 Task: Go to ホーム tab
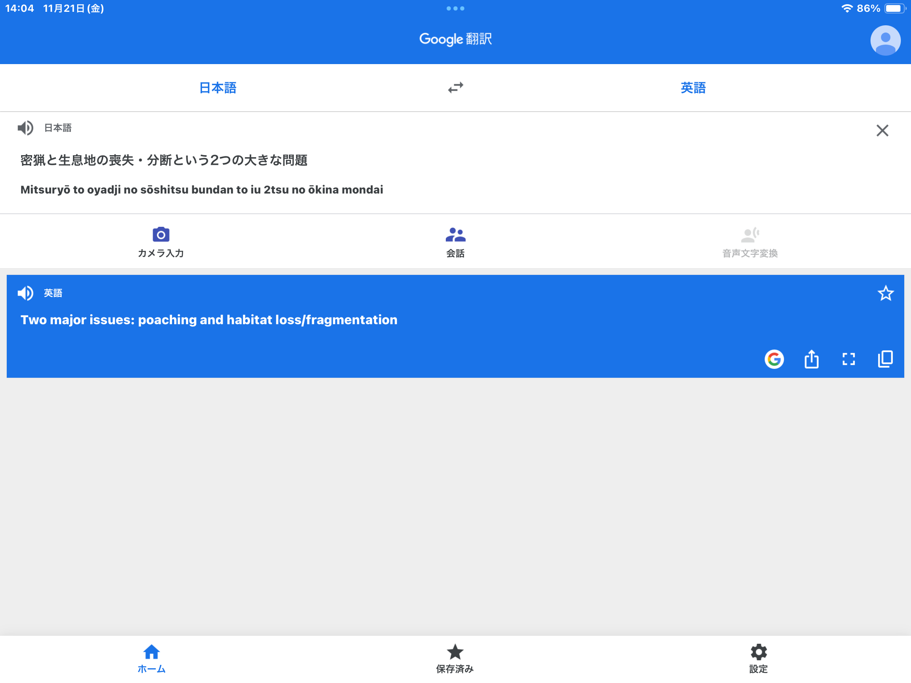(151, 659)
